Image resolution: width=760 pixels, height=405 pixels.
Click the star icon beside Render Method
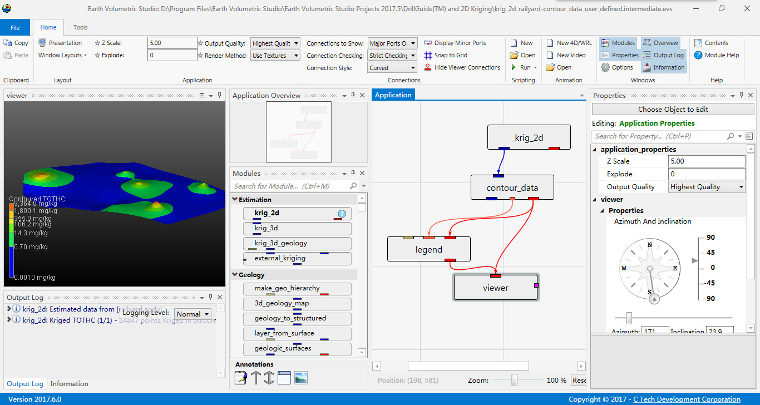[x=200, y=55]
